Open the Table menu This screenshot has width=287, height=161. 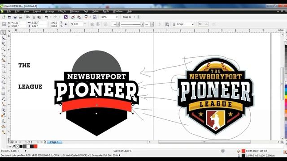(96, 11)
